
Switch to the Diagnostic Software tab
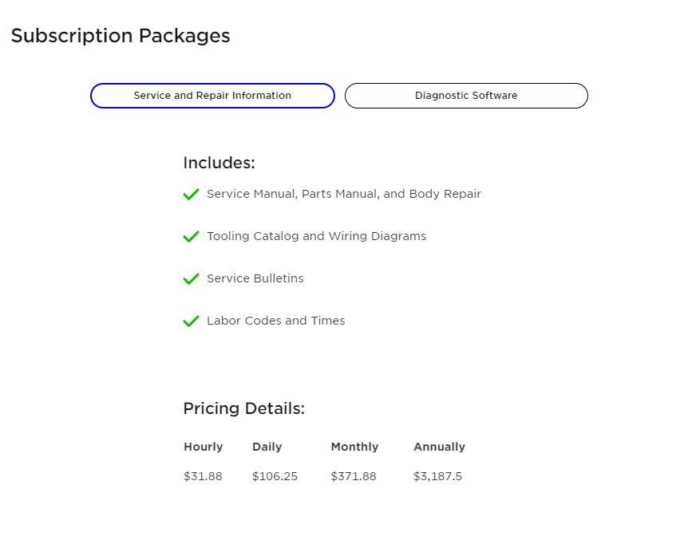[466, 96]
